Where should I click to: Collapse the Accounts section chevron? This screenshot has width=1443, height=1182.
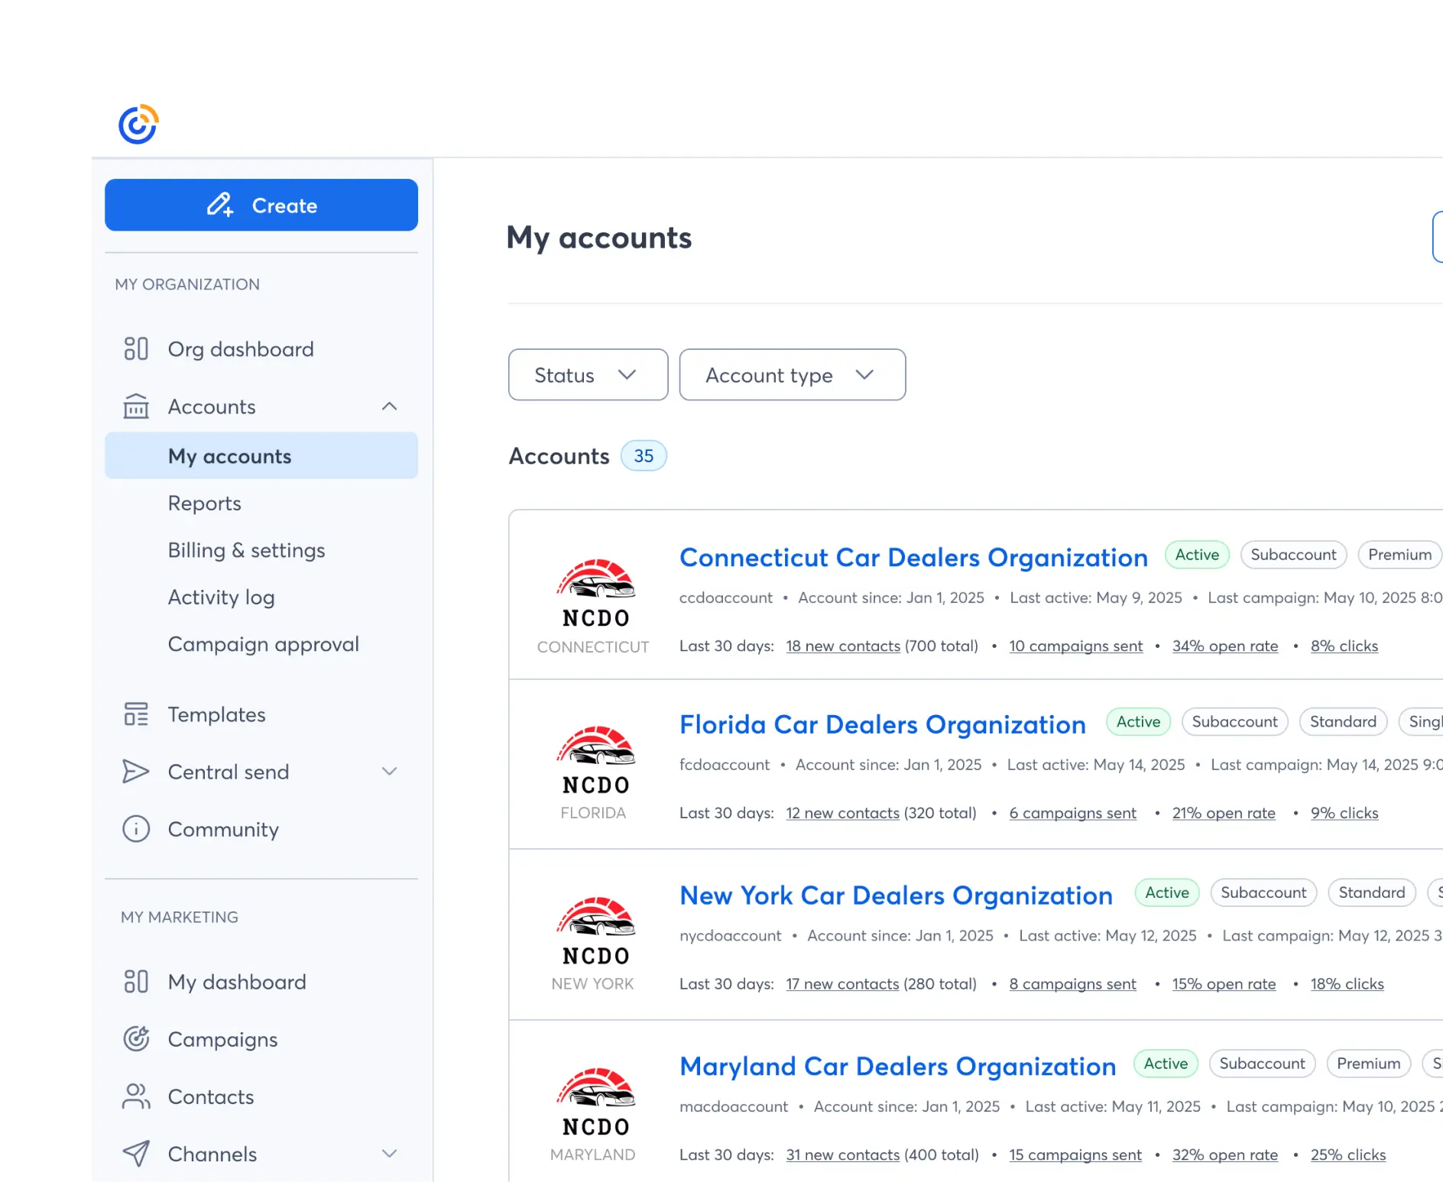pos(391,406)
